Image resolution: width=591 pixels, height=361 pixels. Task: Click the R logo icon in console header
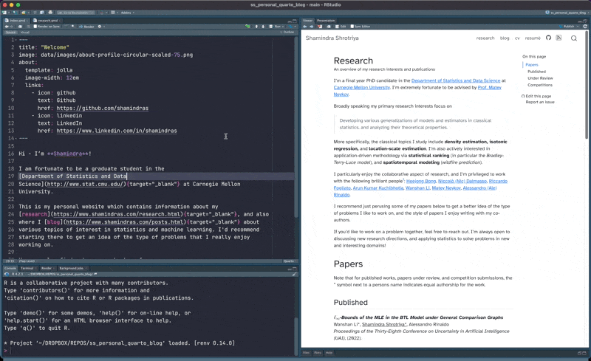[7, 274]
